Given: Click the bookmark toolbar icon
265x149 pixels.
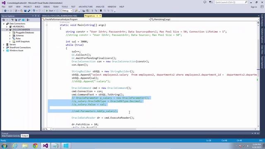Looking at the screenshot, I should point(101,11).
